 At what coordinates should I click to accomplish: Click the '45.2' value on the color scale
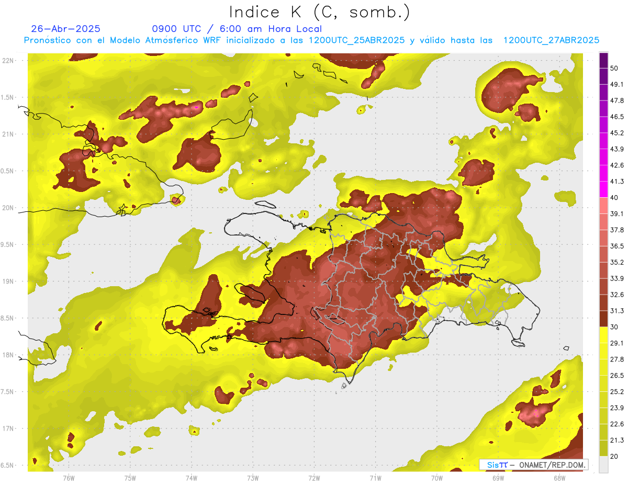pos(617,133)
